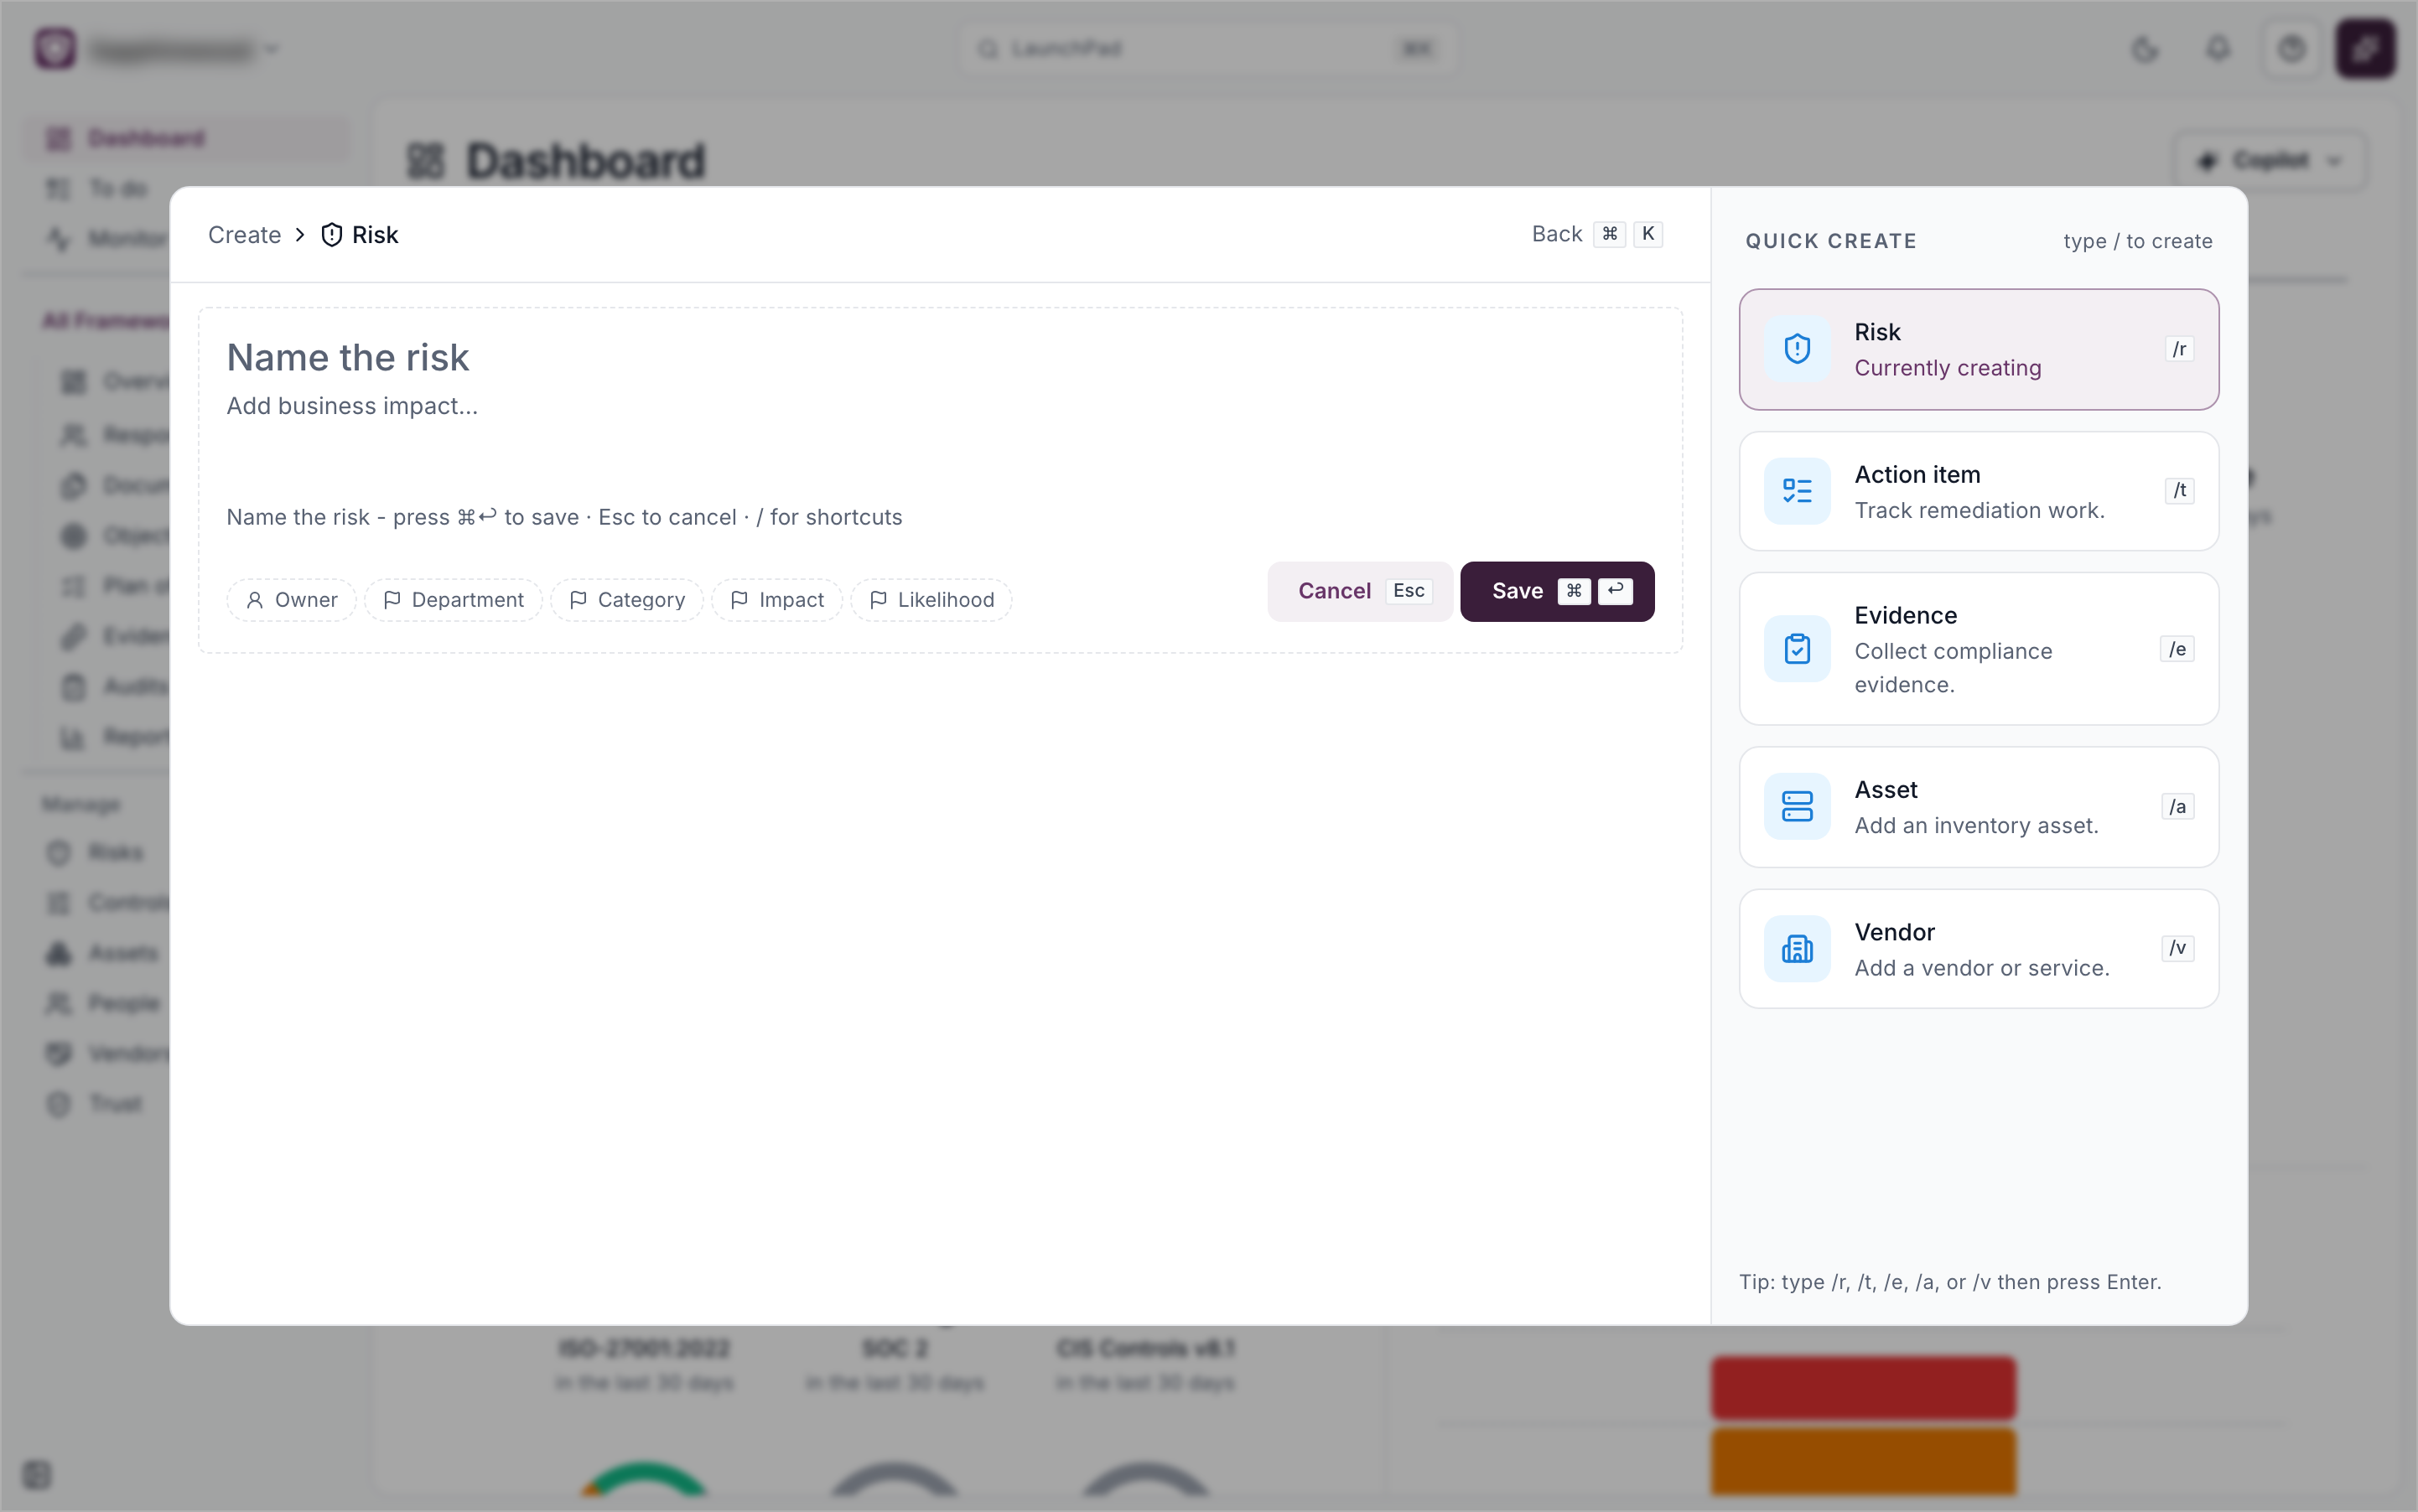
Task: Click the shield icon next to Risk breadcrumb
Action: (332, 235)
